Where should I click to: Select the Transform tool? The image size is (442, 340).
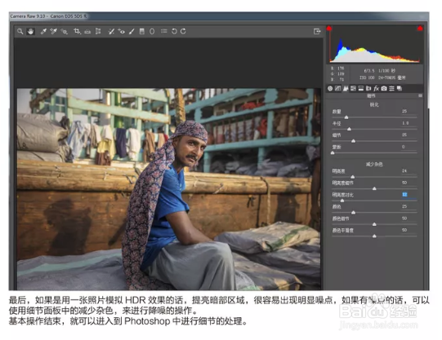tap(98, 32)
